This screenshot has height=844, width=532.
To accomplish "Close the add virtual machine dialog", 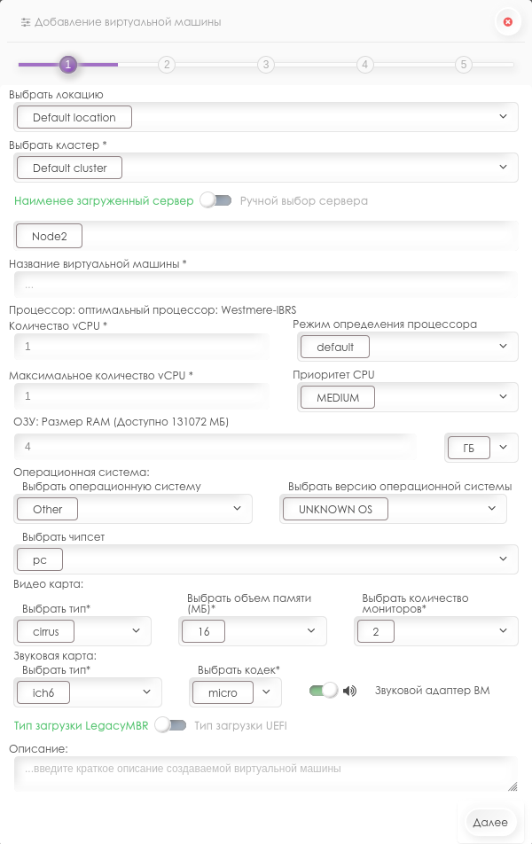I will tap(507, 21).
